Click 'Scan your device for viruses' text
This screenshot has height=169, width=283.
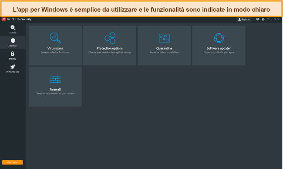point(55,53)
